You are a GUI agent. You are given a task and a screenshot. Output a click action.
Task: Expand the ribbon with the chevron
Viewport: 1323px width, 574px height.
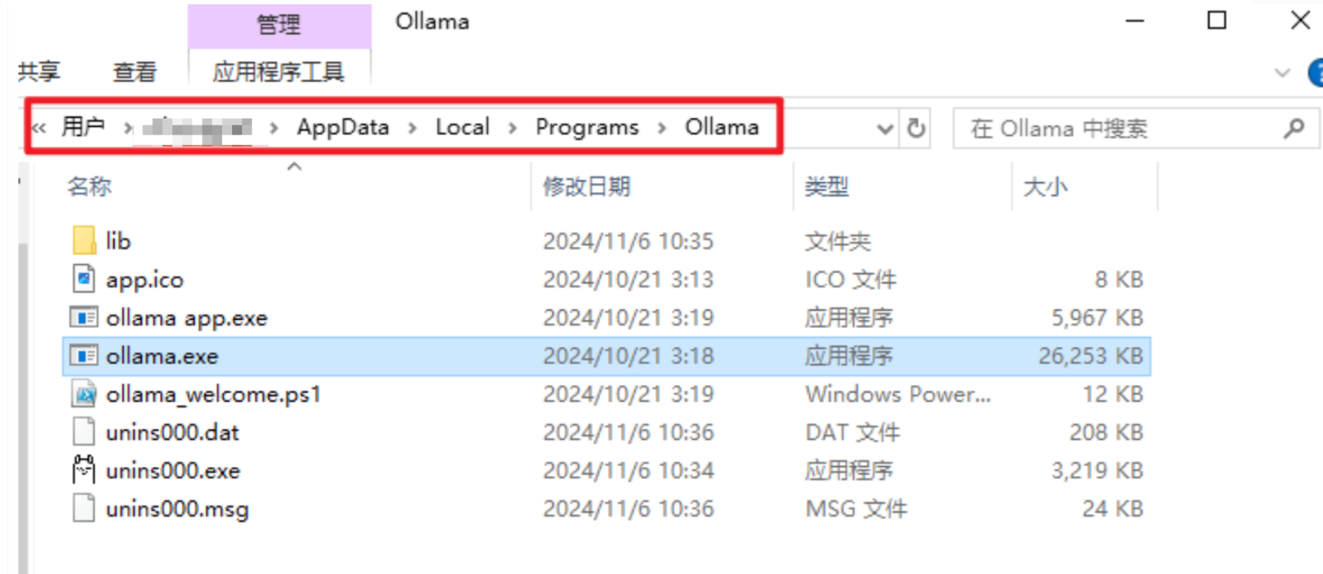click(1282, 72)
